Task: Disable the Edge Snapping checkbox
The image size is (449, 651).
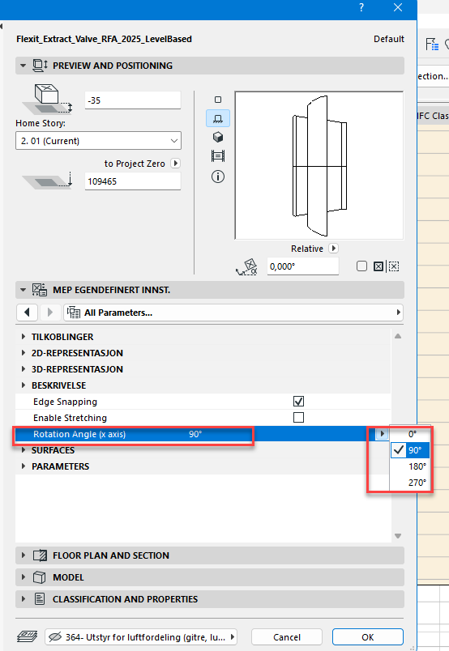Action: coord(298,401)
